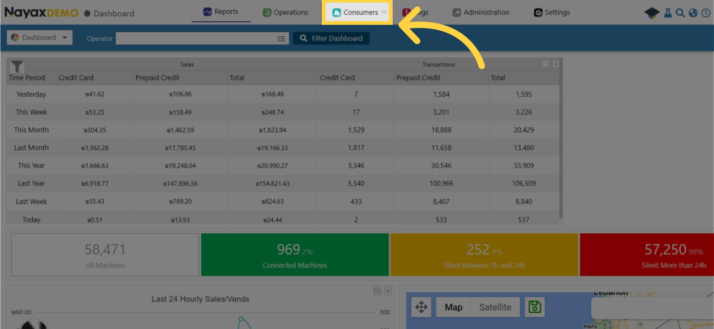Click the Sales Credit Card column header
Viewport: 714px width, 329px height.
(76, 78)
